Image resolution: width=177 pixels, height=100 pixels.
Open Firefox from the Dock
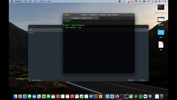117,96
